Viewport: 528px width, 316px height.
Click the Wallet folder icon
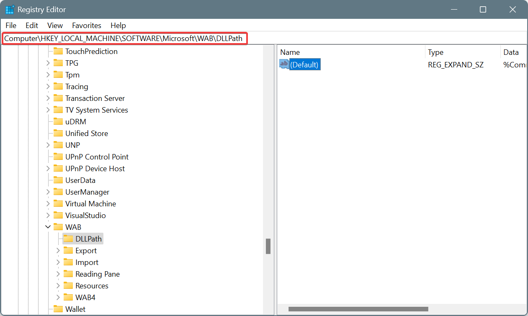(58, 309)
